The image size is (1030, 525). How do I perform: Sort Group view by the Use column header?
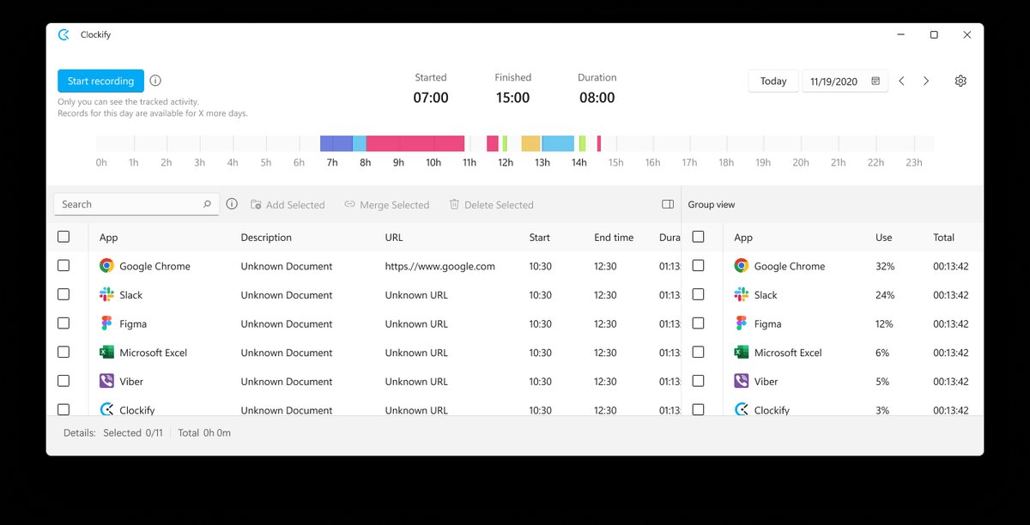884,238
